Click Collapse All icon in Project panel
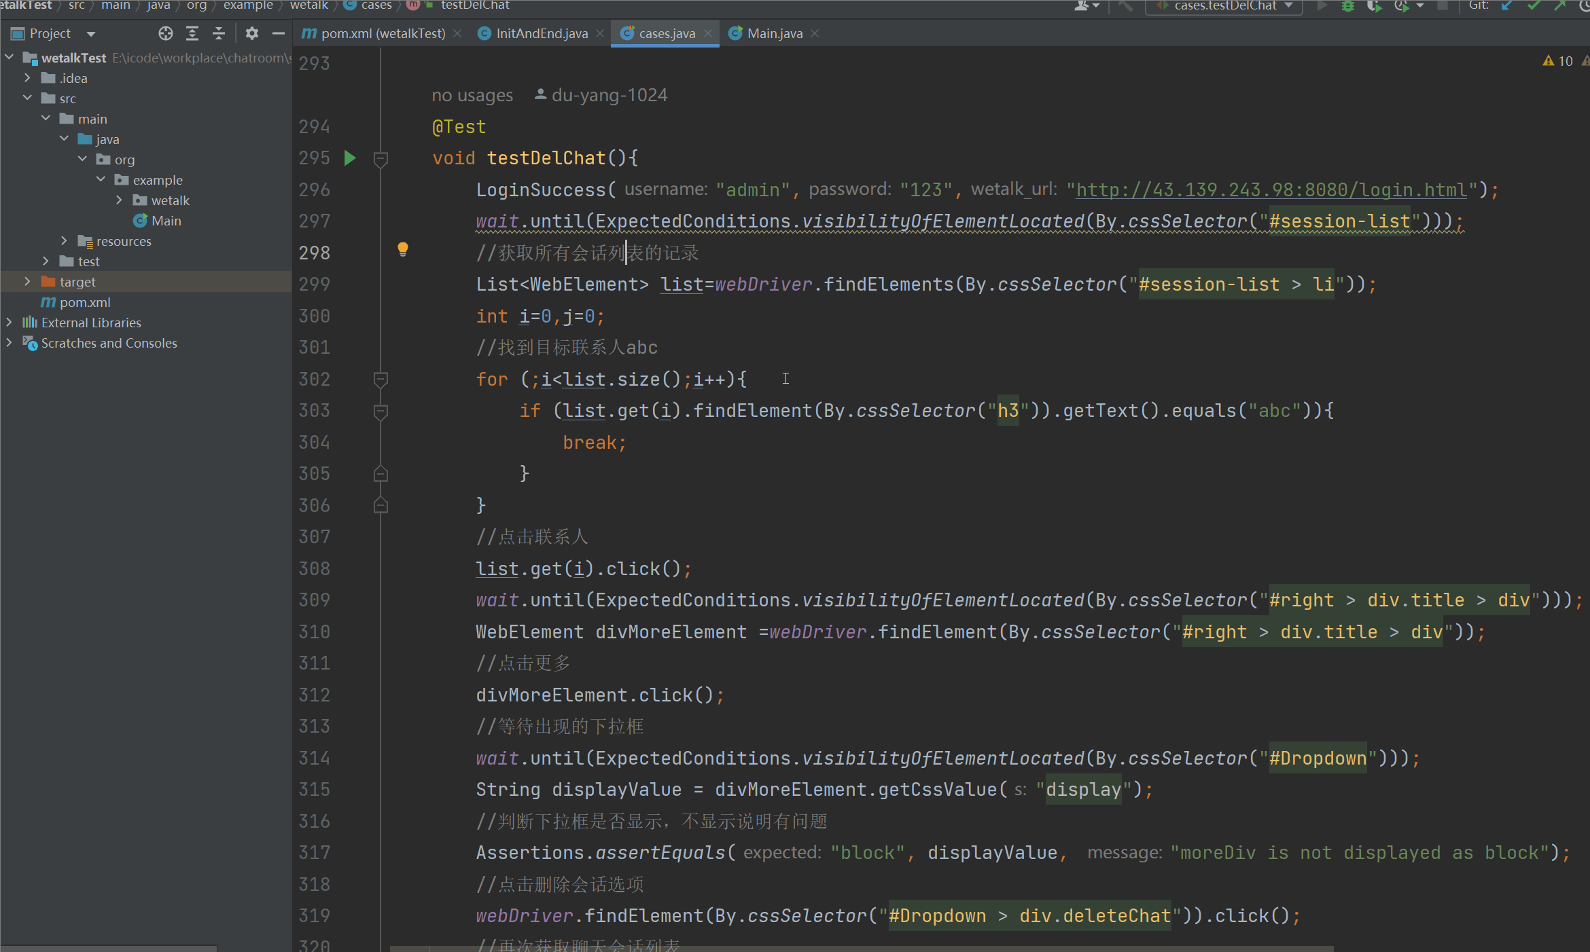This screenshot has height=952, width=1590. (x=218, y=33)
